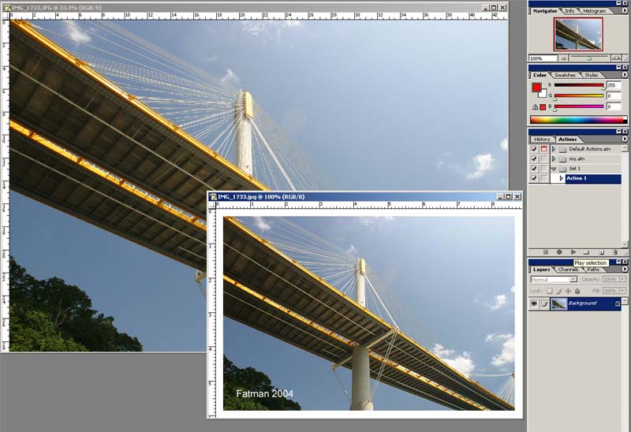Click the background white color swatch
The height and width of the screenshot is (432, 631).
tap(543, 95)
